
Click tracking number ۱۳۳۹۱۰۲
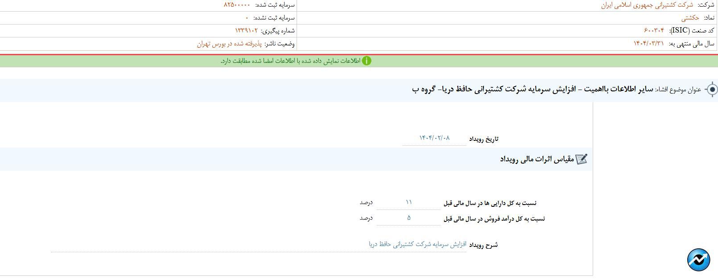pyautogui.click(x=246, y=30)
